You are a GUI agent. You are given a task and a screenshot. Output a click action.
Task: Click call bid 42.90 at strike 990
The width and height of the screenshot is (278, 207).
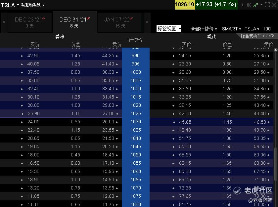pos(33,56)
